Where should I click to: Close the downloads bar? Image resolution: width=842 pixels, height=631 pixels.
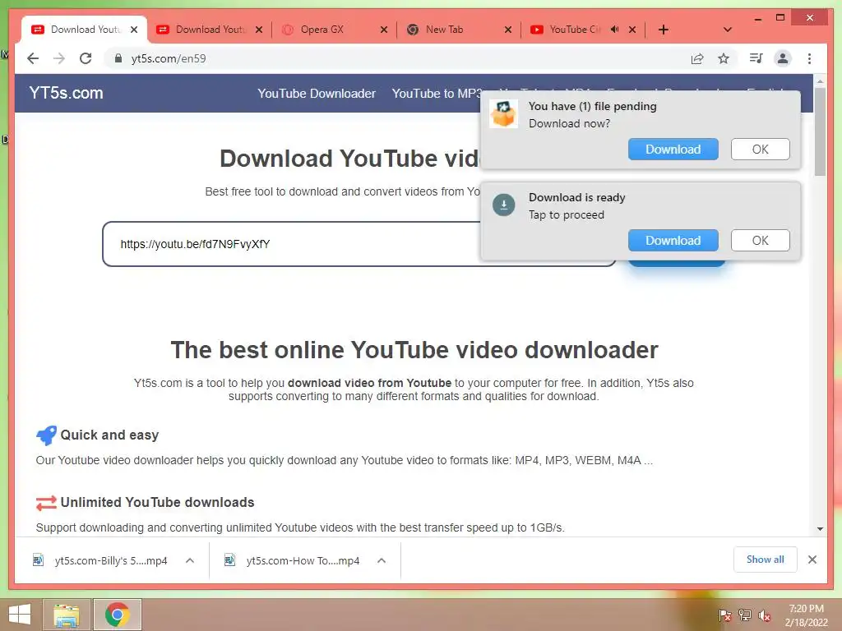point(812,560)
